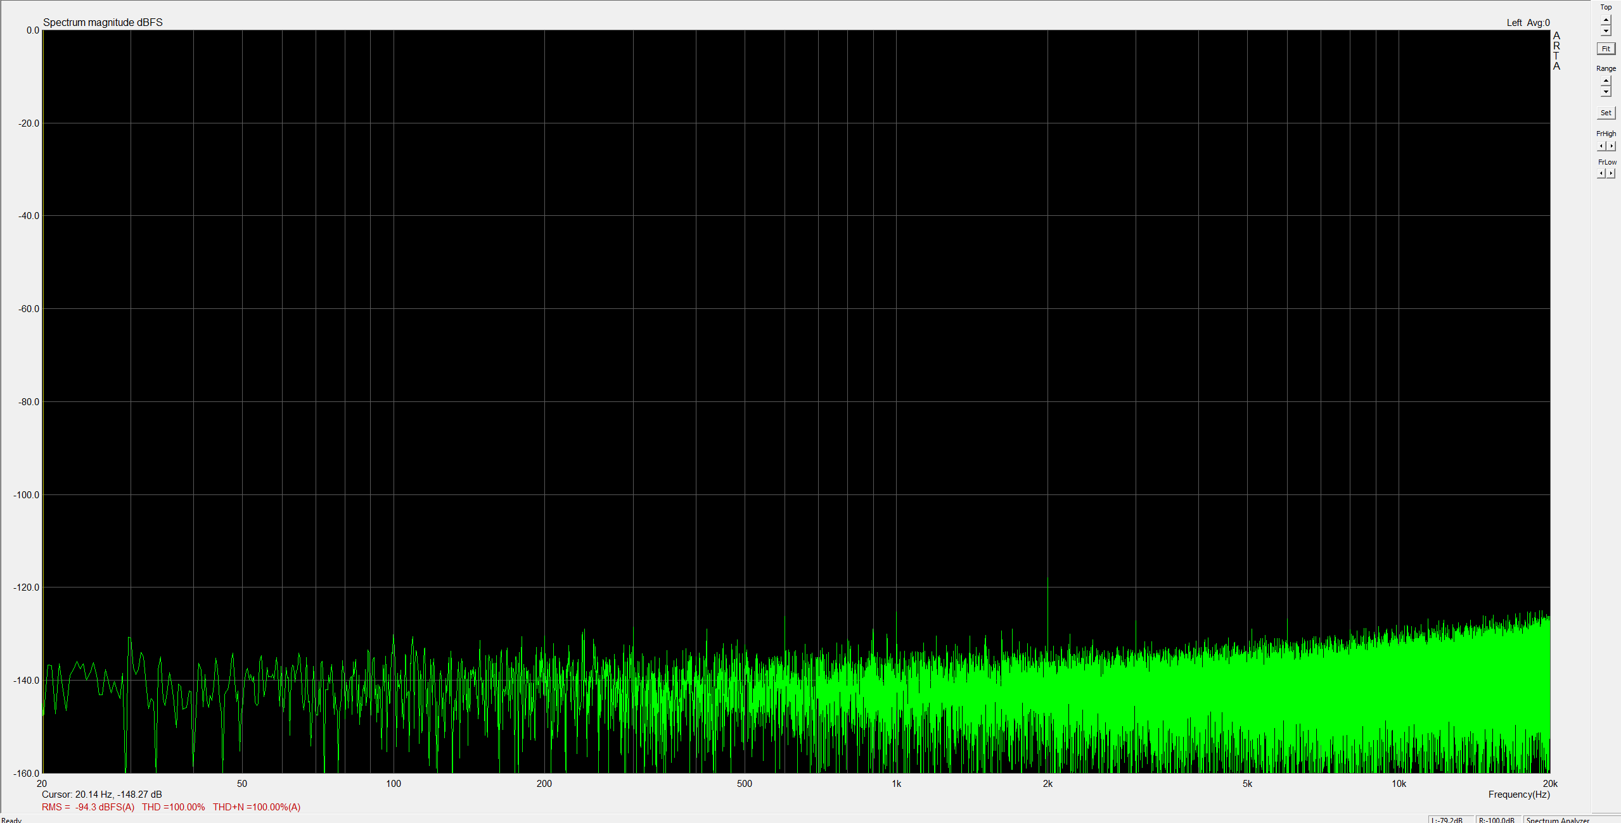Click the Ready status bar text
The height and width of the screenshot is (823, 1621).
(11, 820)
